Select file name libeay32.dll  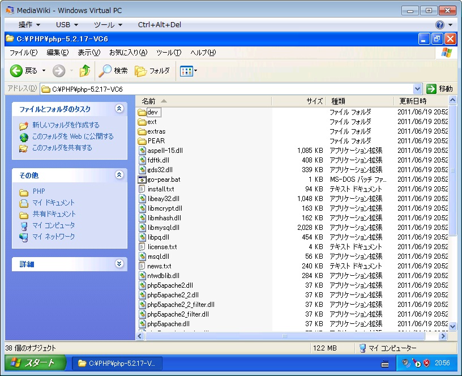click(x=163, y=199)
